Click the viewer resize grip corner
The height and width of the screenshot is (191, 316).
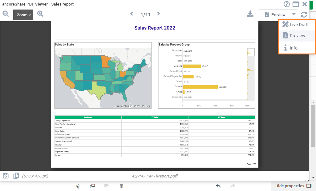(307, 179)
